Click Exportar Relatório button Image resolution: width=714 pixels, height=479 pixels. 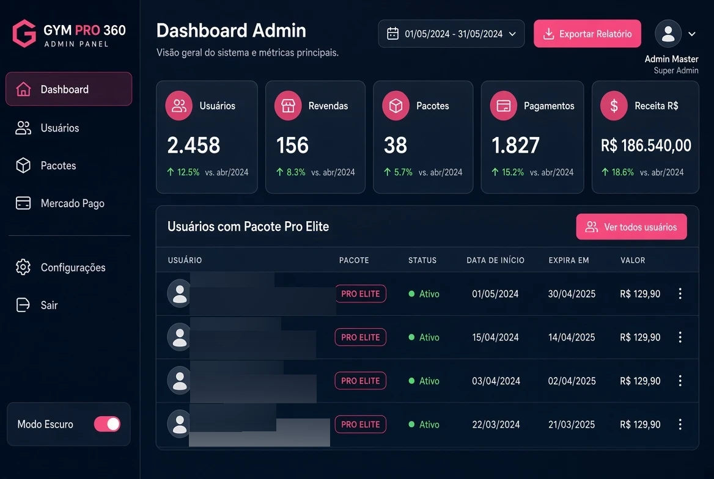tap(587, 34)
